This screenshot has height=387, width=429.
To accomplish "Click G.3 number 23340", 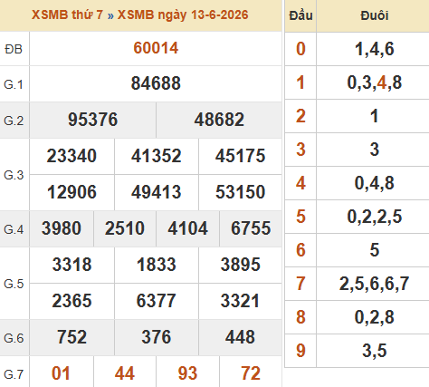I will point(71,156).
